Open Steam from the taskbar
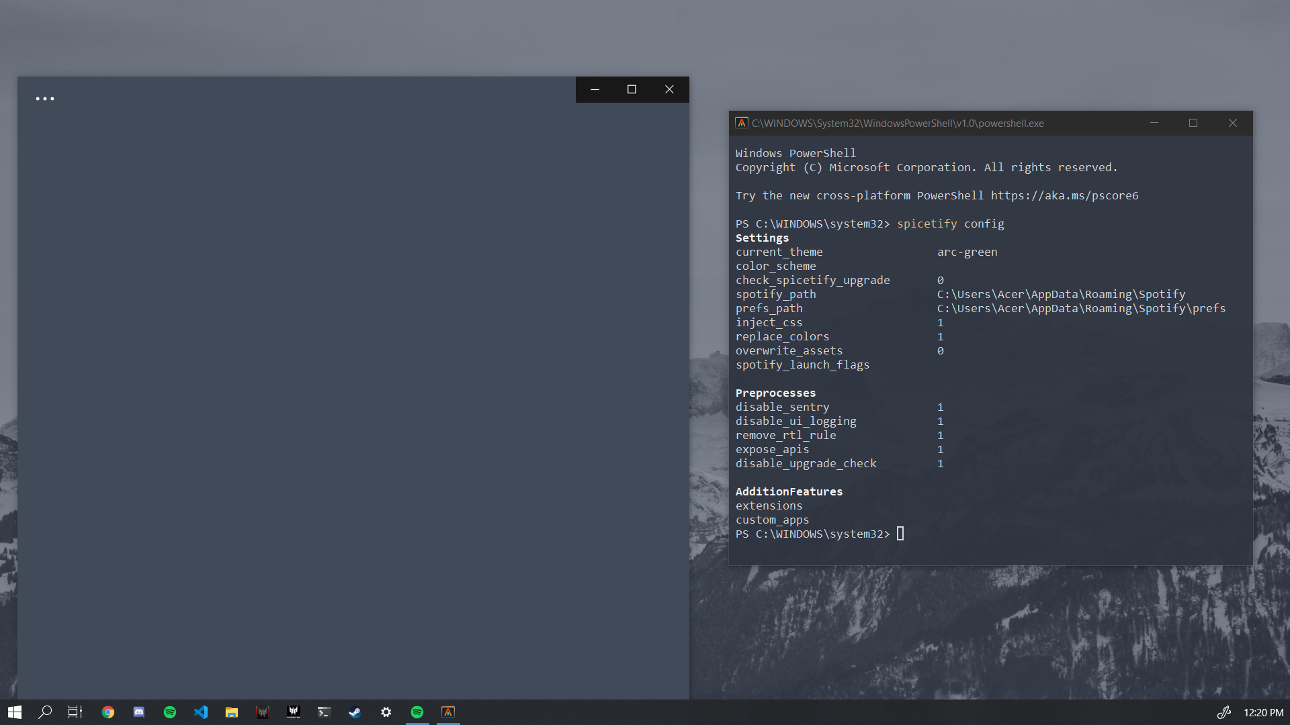The height and width of the screenshot is (725, 1290). [355, 712]
